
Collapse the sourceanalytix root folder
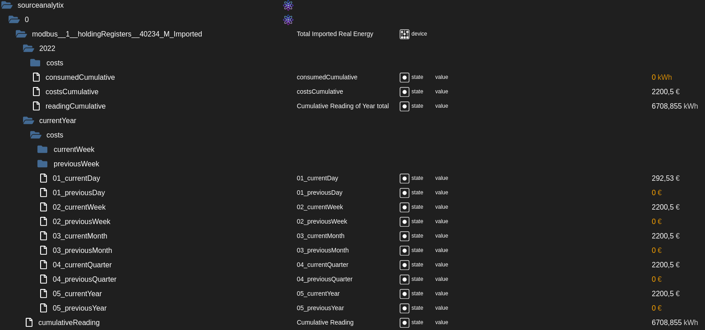point(7,5)
